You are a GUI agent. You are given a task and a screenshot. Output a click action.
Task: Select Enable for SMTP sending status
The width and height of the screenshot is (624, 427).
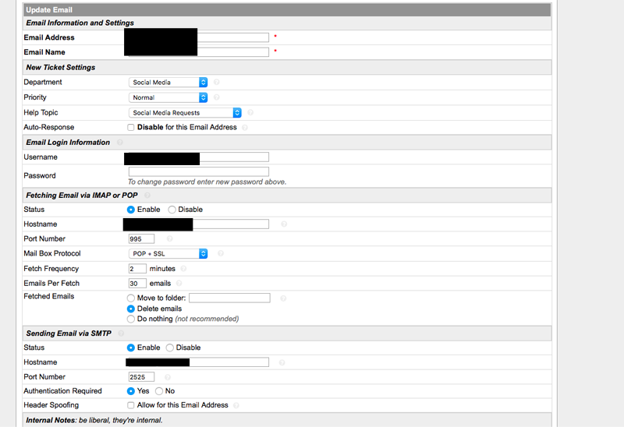pyautogui.click(x=130, y=348)
